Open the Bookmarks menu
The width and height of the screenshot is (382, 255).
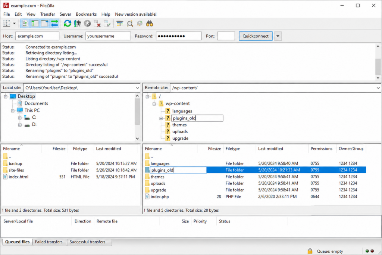tap(86, 14)
